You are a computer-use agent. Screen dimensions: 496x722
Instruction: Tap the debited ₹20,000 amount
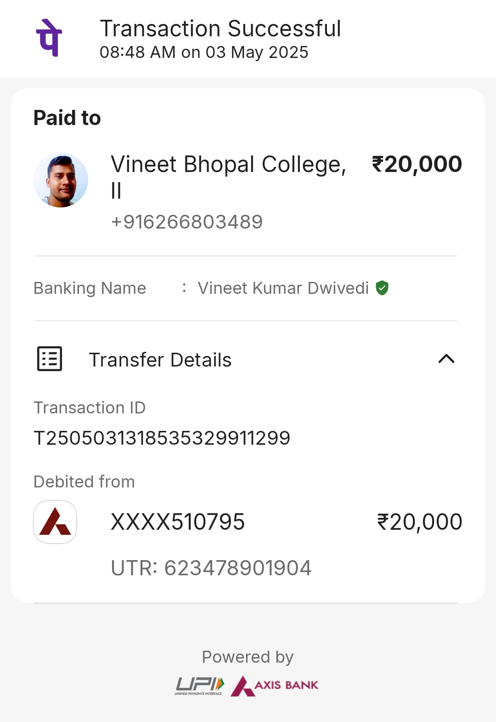coord(420,522)
